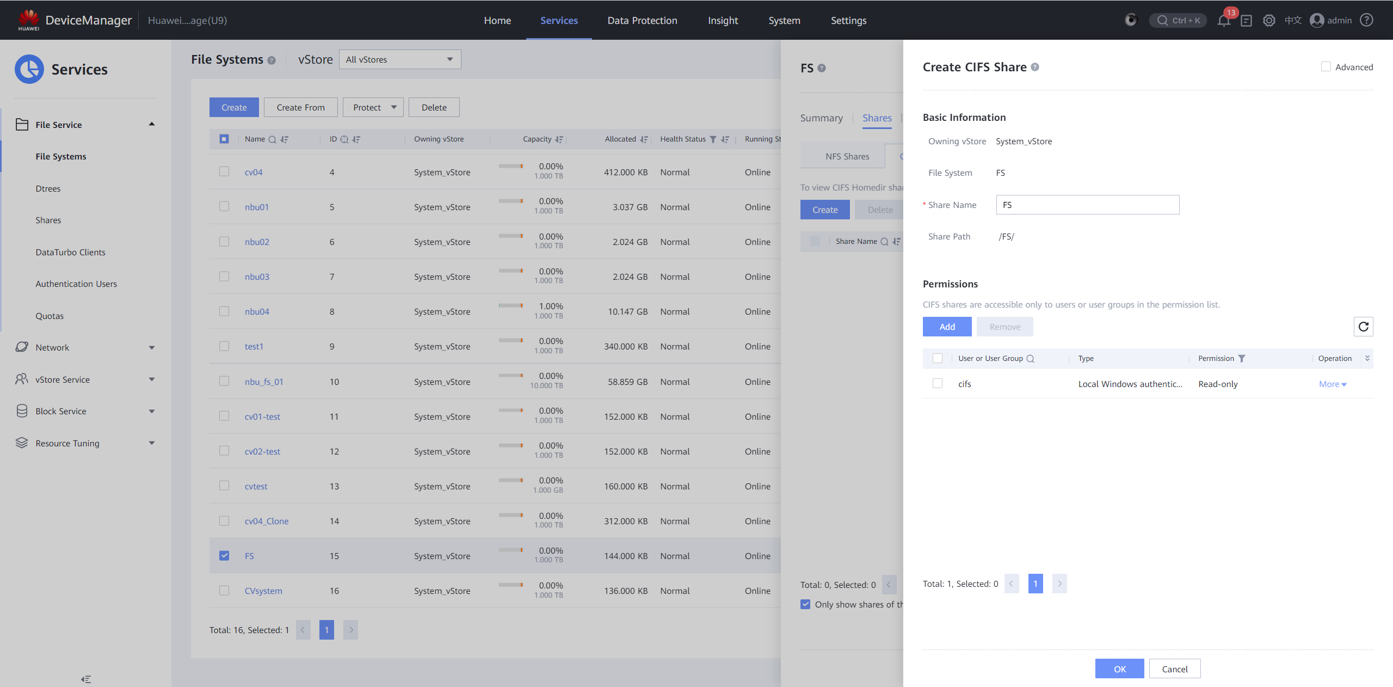The width and height of the screenshot is (1393, 687).
Task: Open the More dropdown for cifs
Action: tap(1332, 384)
